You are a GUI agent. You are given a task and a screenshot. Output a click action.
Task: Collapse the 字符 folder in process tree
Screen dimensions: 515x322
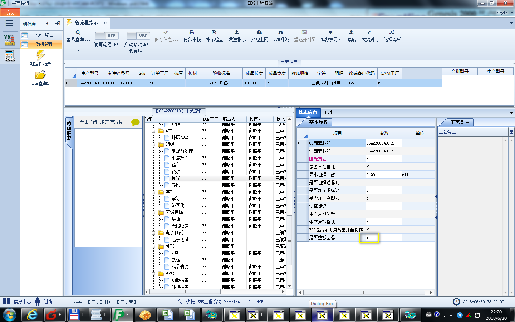click(154, 192)
